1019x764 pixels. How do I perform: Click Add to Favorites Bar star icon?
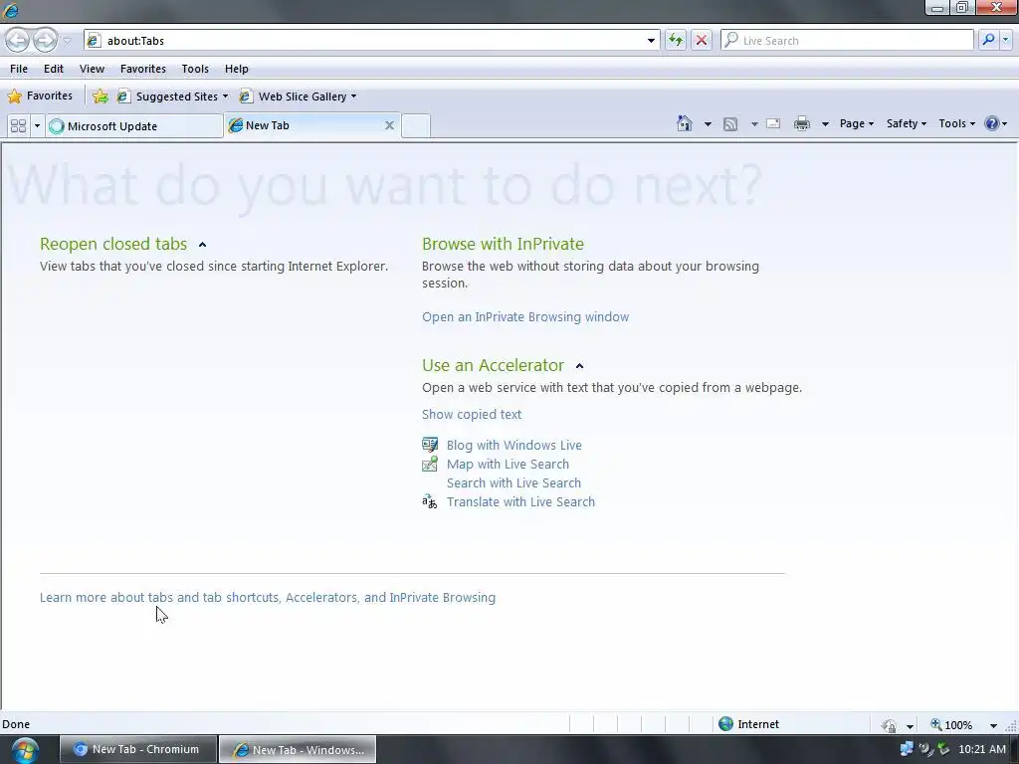pos(101,96)
